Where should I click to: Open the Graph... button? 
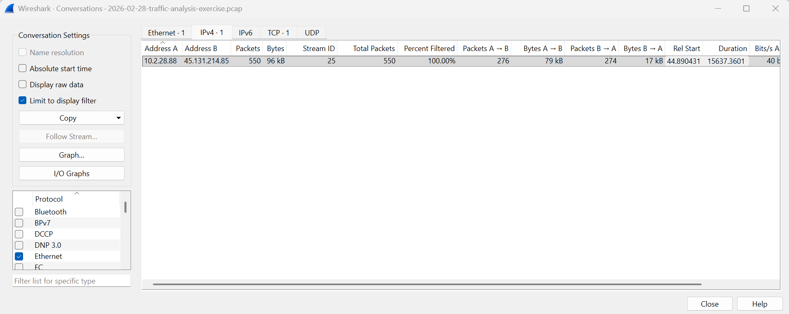click(x=72, y=155)
